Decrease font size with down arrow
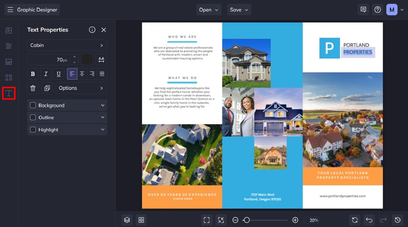The height and width of the screenshot is (227, 408). (x=74, y=62)
